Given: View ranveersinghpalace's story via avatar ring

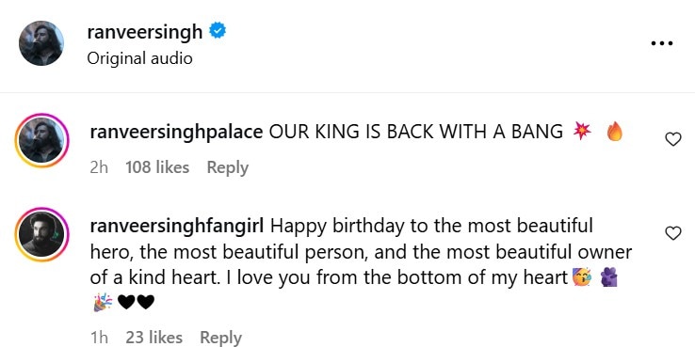Looking at the screenshot, I should coord(41,140).
